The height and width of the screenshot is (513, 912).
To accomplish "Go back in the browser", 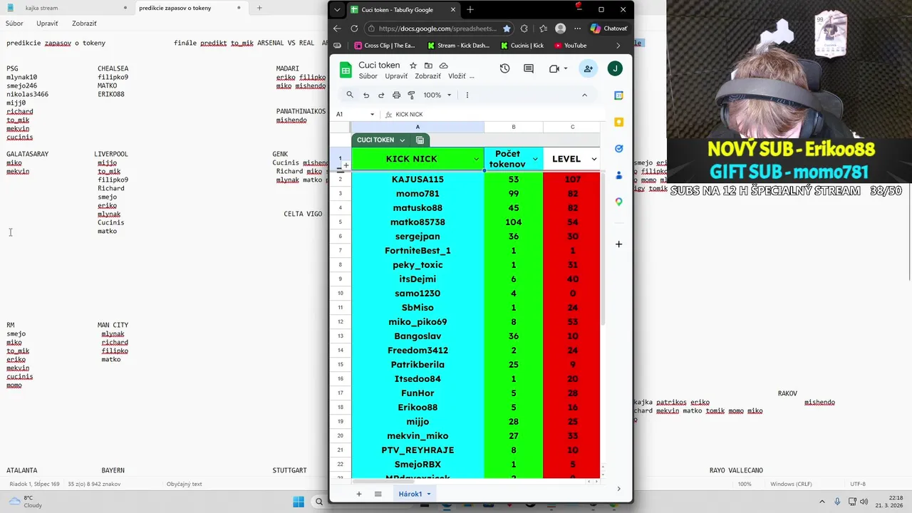I will pyautogui.click(x=337, y=28).
